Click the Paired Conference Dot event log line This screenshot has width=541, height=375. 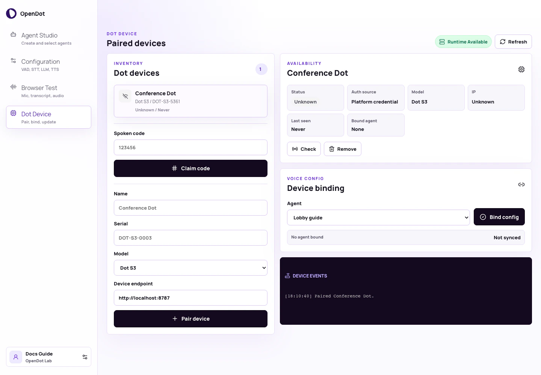[x=329, y=296]
